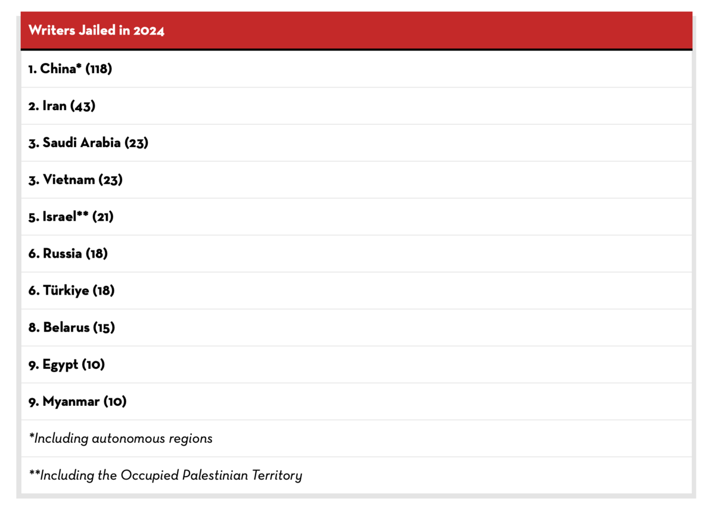Select the row "6. Türkiye (18)"
The height and width of the screenshot is (513, 715).
(x=356, y=290)
